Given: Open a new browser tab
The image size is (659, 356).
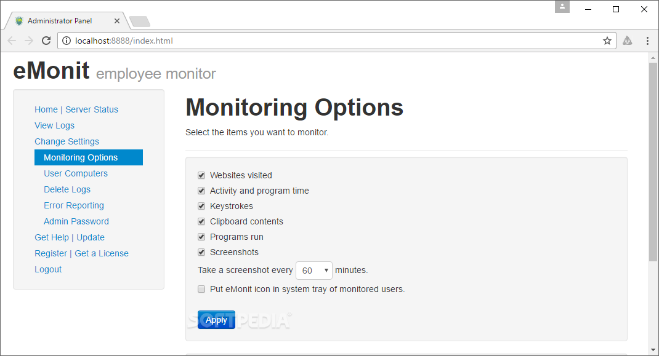Looking at the screenshot, I should coord(140,22).
